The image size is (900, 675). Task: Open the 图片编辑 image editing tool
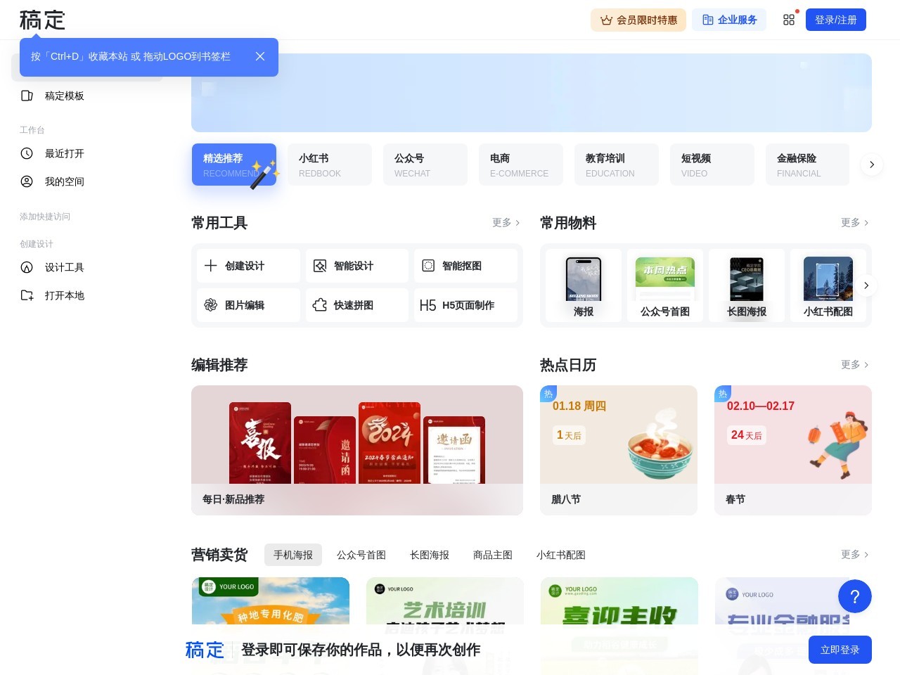(x=248, y=305)
